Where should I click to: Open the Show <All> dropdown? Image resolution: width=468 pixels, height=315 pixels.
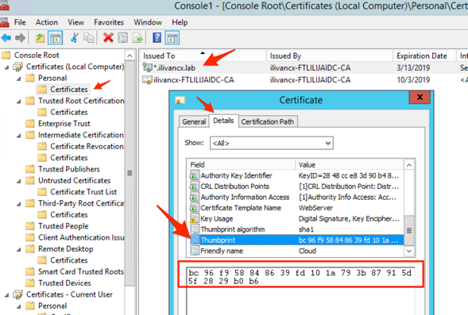271,143
